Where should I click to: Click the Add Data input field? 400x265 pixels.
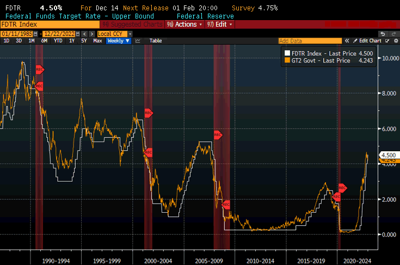[x=310, y=41]
